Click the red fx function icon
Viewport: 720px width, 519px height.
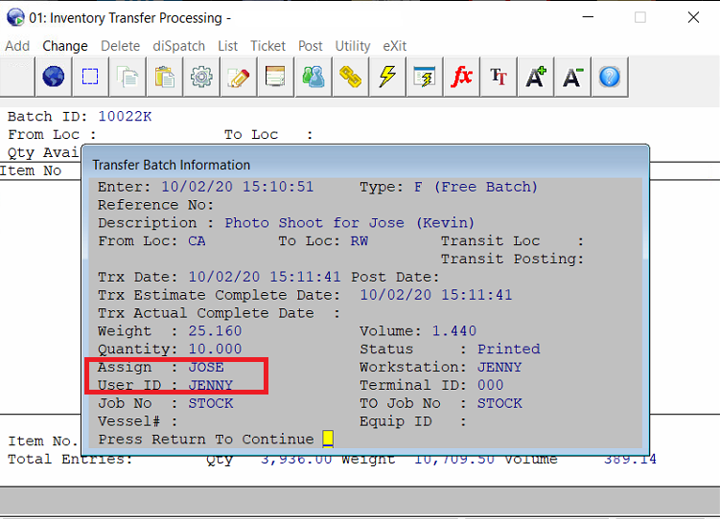click(462, 77)
